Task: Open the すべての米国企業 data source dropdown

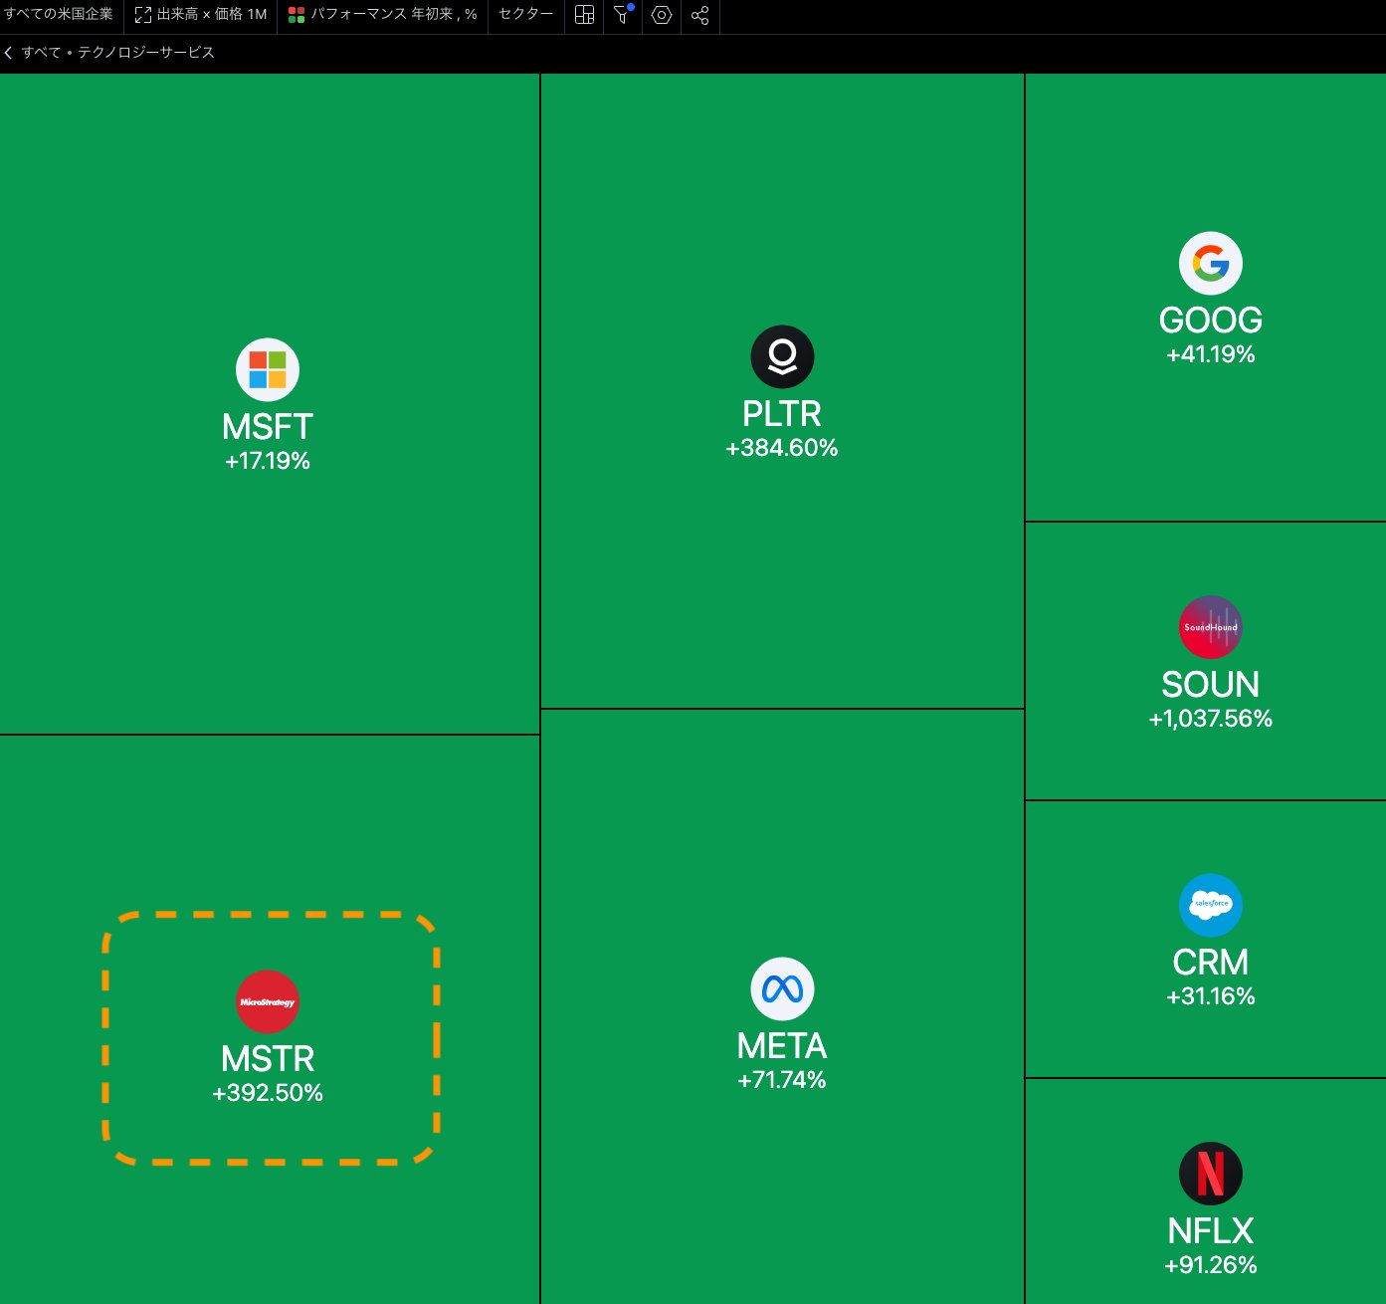Action: point(59,15)
